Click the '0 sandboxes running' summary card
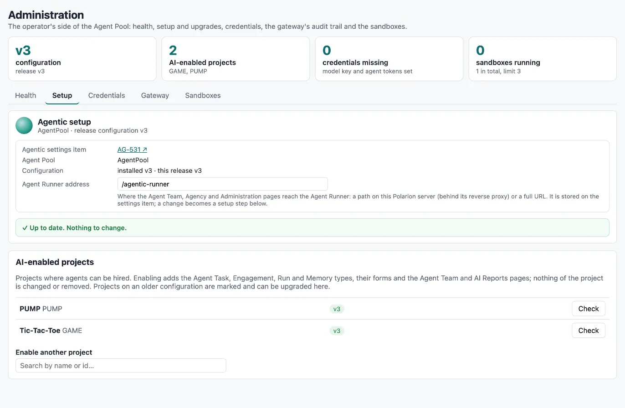The width and height of the screenshot is (625, 408). [x=543, y=59]
